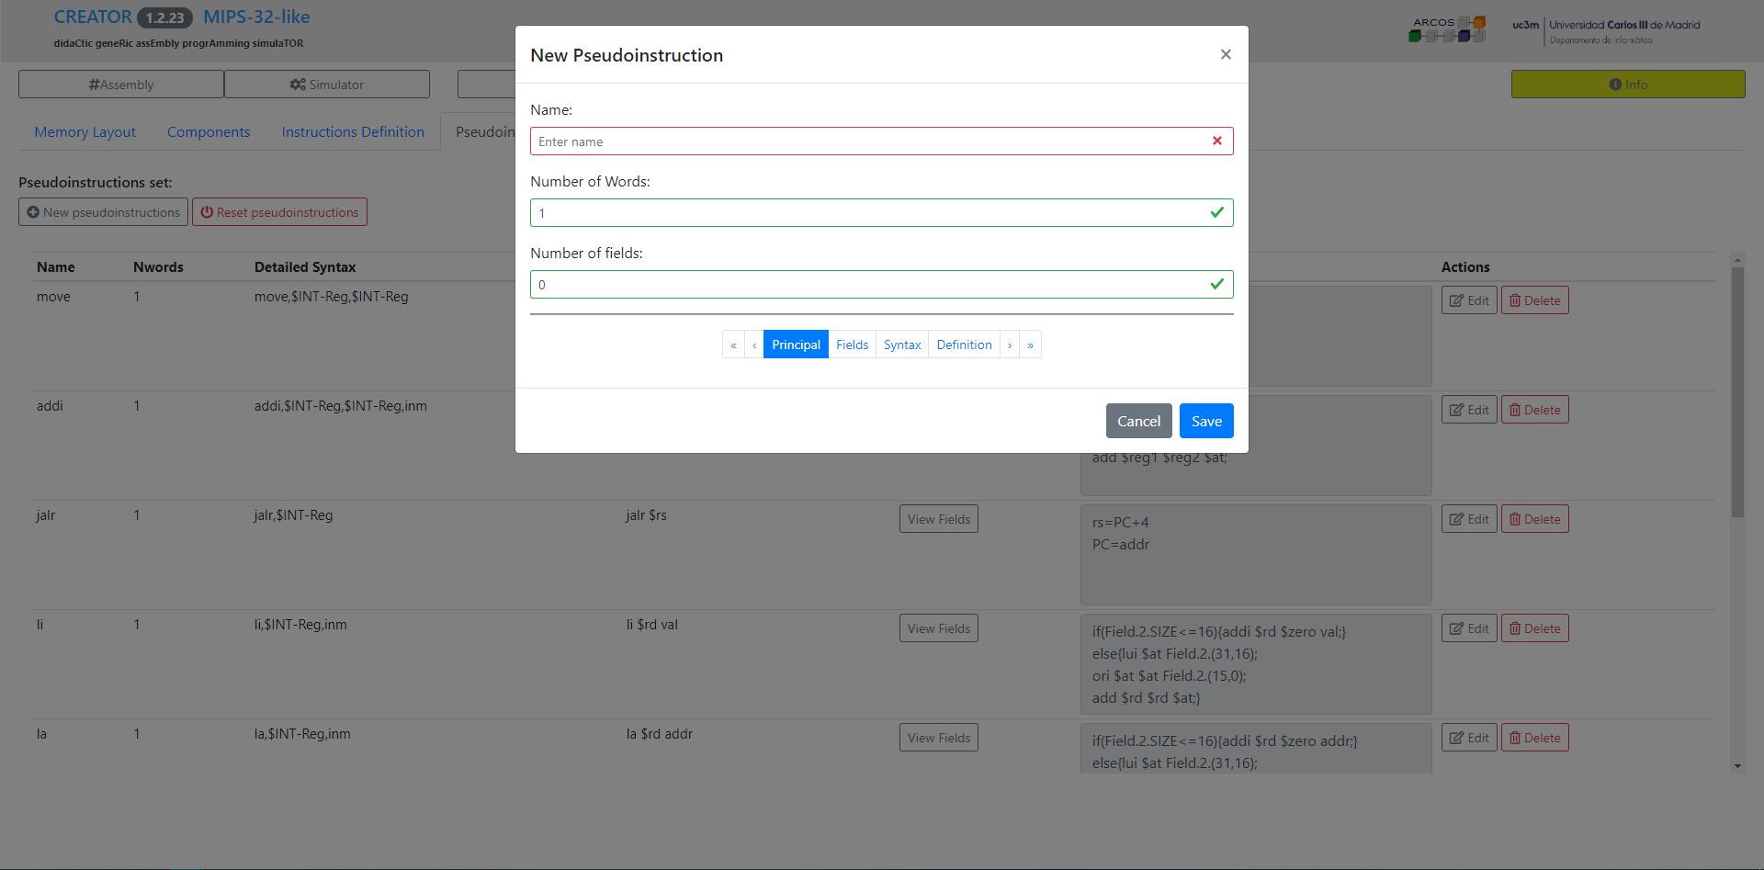1764x870 pixels.
Task: Click the Number of fields input
Action: coord(868,285)
